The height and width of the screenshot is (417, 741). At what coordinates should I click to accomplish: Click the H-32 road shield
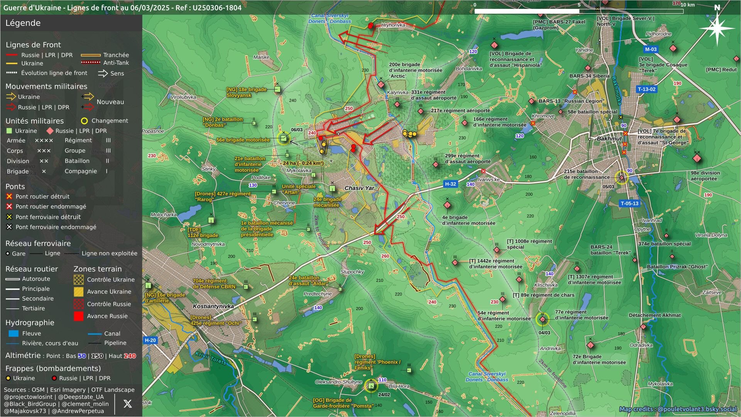pos(450,184)
